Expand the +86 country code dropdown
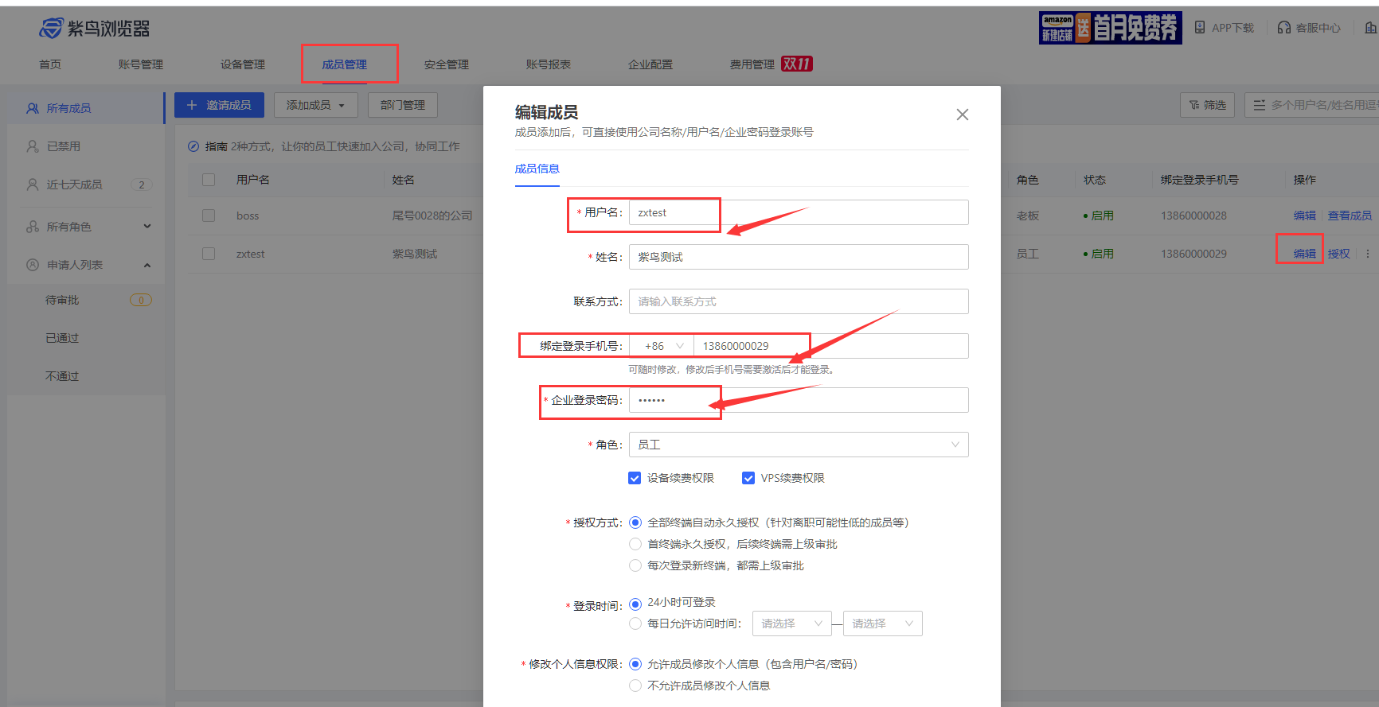 [662, 346]
